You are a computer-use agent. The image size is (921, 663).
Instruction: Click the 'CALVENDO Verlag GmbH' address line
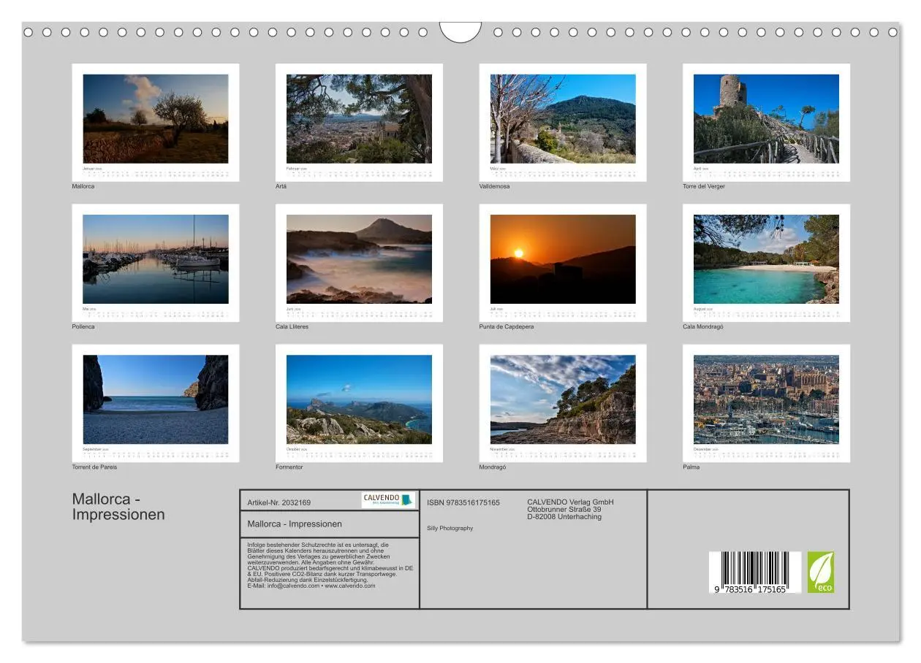(571, 502)
